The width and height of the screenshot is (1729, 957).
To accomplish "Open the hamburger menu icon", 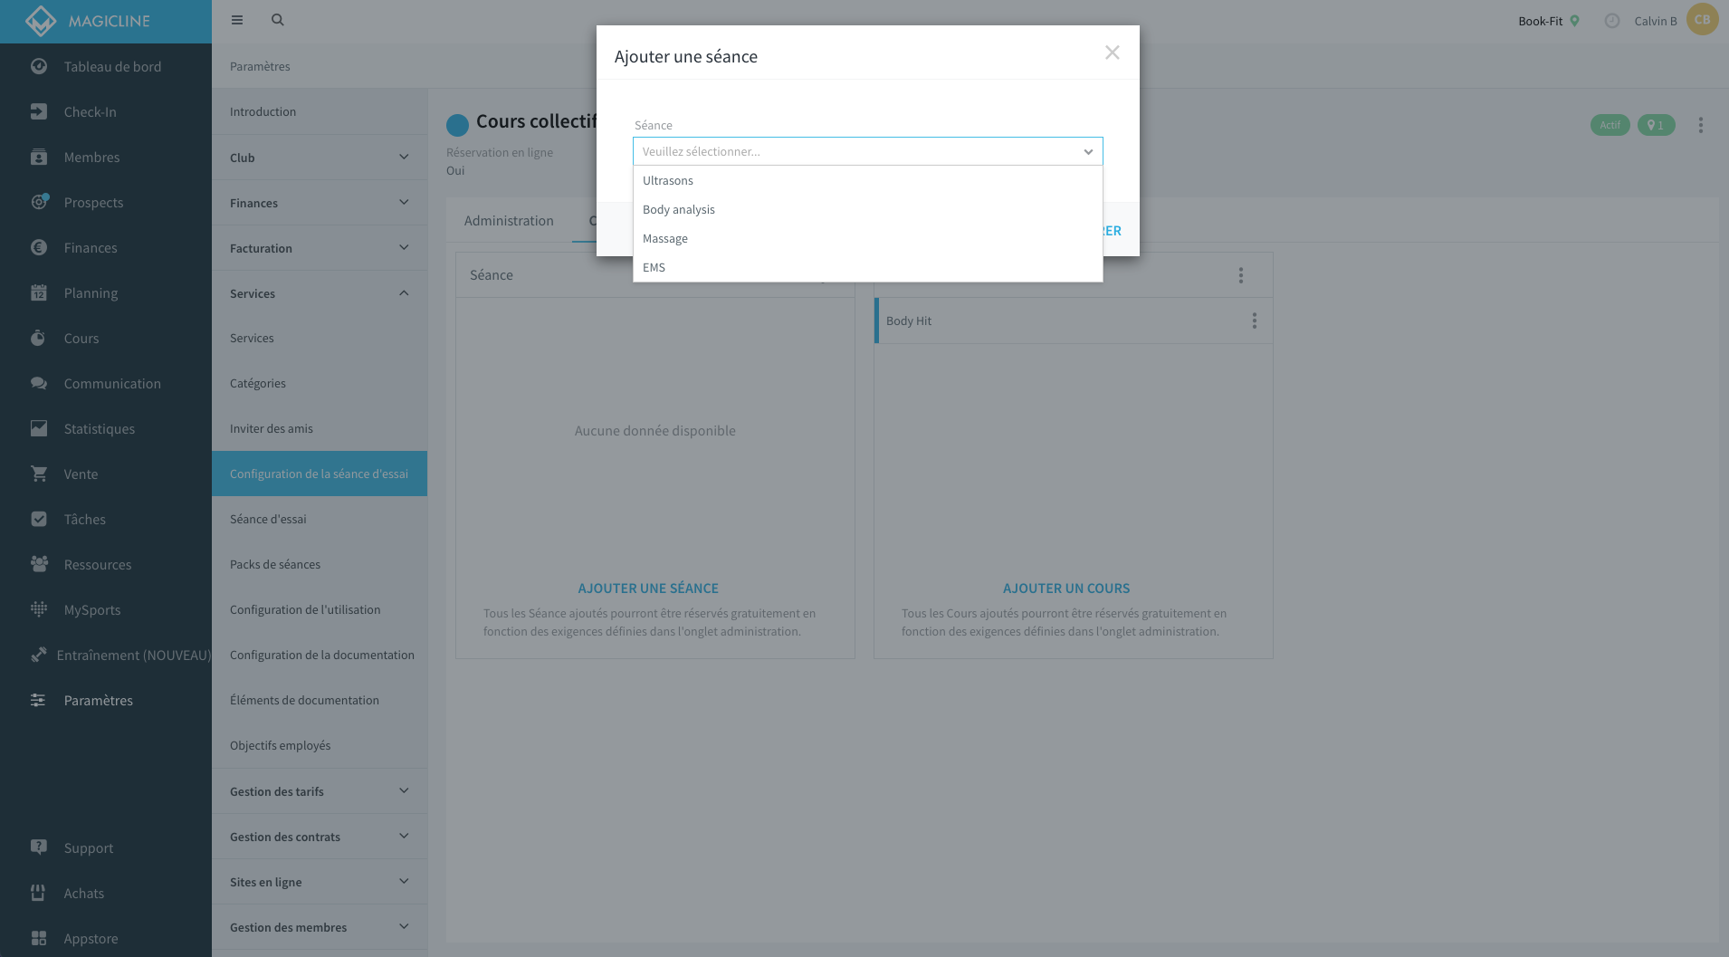I will tap(237, 20).
